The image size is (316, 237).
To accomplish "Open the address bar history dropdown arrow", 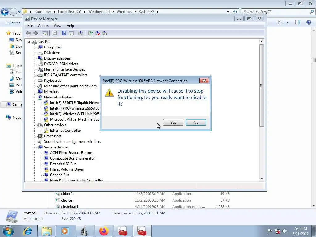I will (x=228, y=12).
